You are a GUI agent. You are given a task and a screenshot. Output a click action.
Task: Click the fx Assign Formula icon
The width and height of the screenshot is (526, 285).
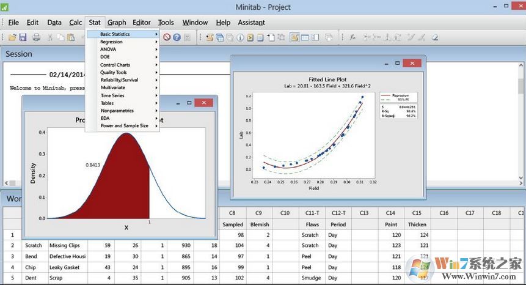(352, 37)
